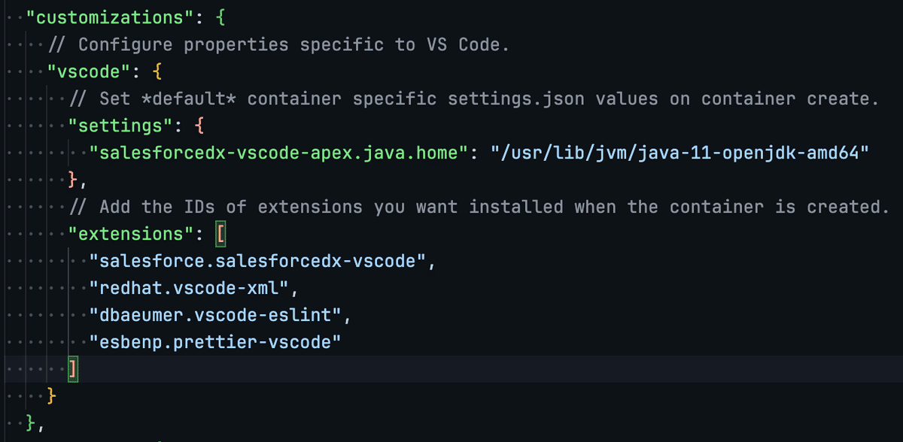The image size is (903, 442).
Task: Click the closing brace of customizations block
Action: click(30, 422)
